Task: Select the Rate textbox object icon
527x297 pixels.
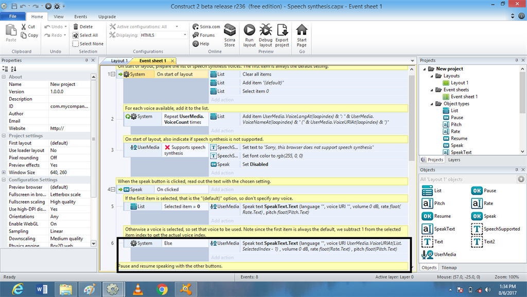Action: (x=477, y=203)
